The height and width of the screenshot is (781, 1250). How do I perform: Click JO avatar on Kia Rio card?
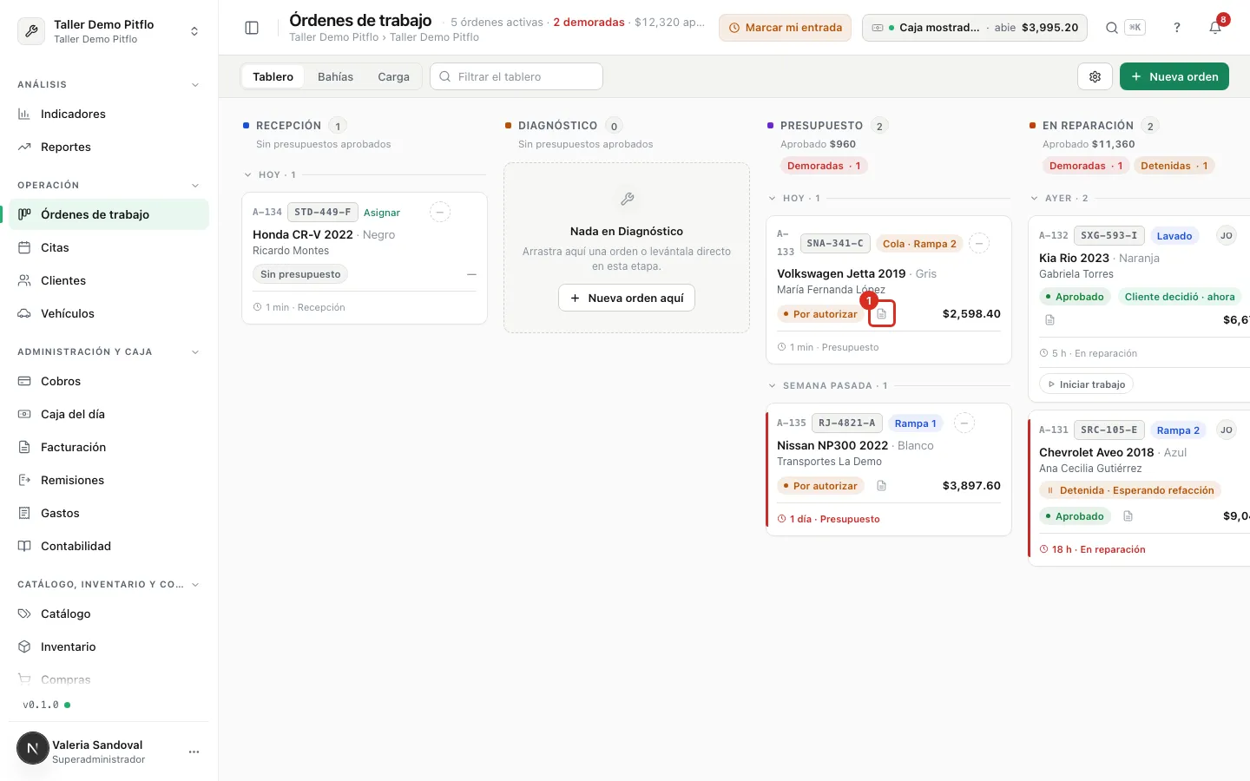coord(1226,235)
